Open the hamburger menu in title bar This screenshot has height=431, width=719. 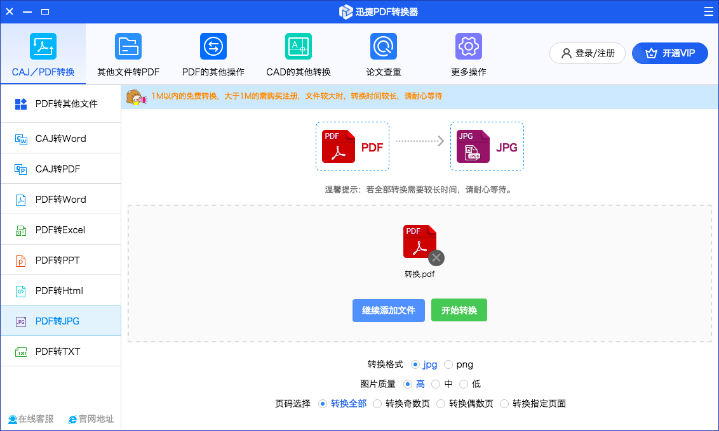[708, 11]
